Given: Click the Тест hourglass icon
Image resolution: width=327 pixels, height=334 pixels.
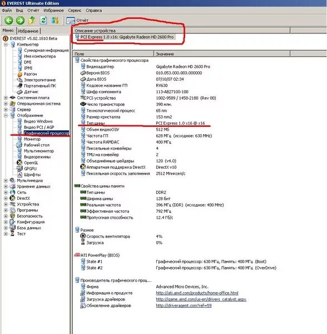Looking at the screenshot, I should click(13, 234).
